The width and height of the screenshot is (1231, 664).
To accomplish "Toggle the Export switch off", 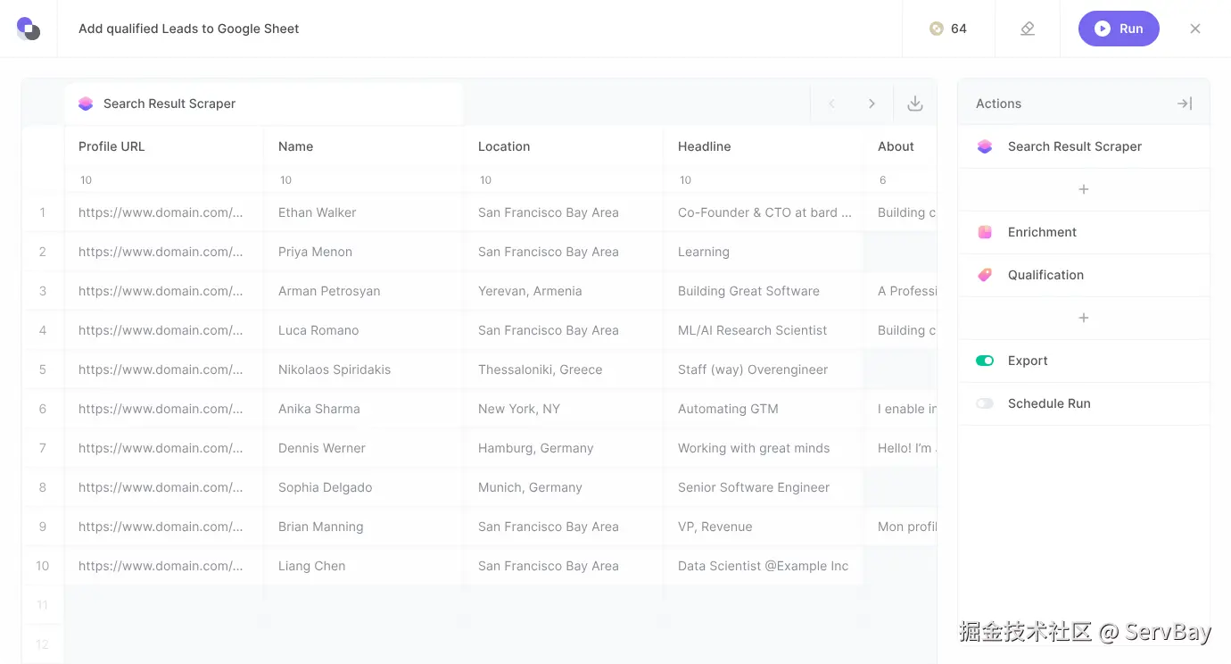I will (x=985, y=361).
